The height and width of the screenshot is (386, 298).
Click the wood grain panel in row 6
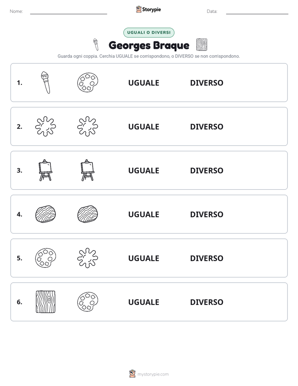(x=45, y=302)
